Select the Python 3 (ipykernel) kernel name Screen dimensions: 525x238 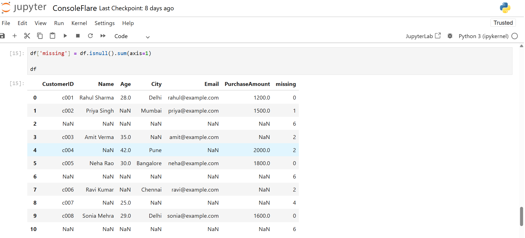(x=484, y=36)
